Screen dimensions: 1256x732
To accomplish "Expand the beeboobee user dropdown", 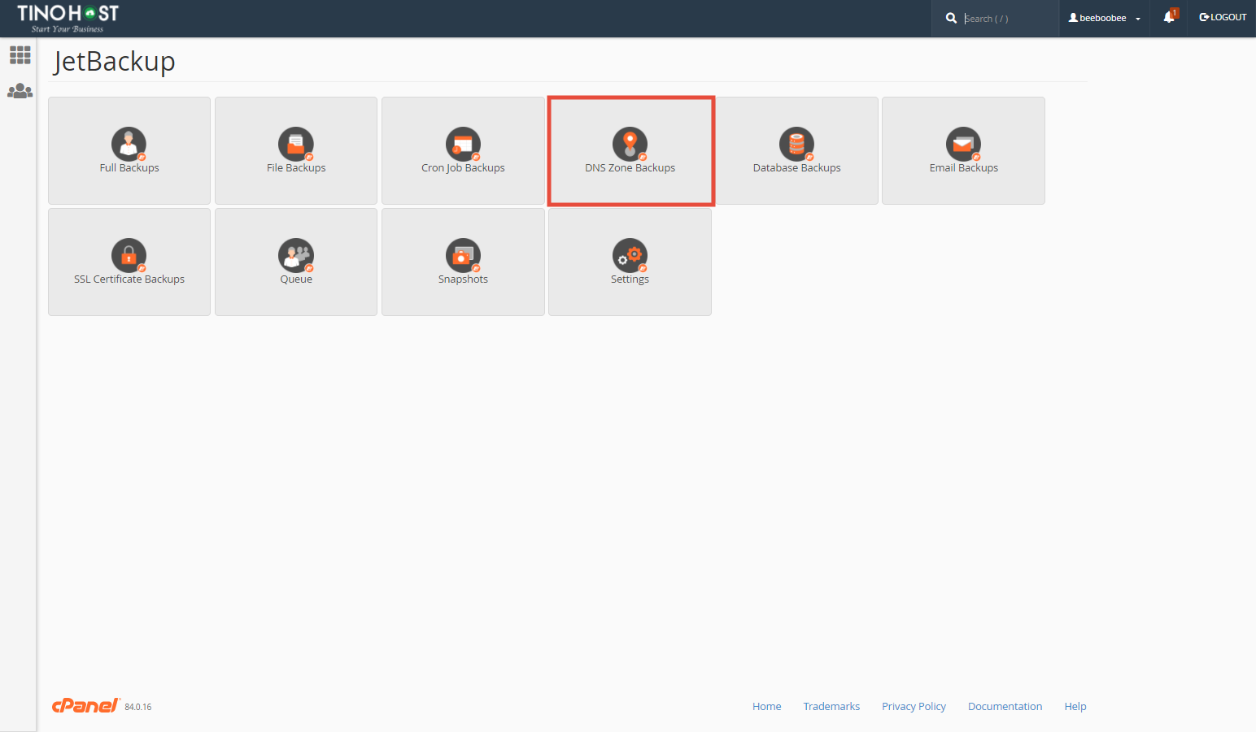I will [x=1104, y=18].
